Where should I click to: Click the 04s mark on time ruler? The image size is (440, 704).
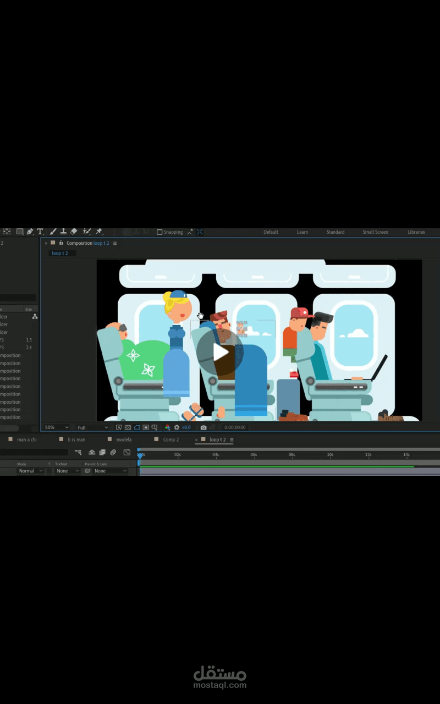point(216,455)
